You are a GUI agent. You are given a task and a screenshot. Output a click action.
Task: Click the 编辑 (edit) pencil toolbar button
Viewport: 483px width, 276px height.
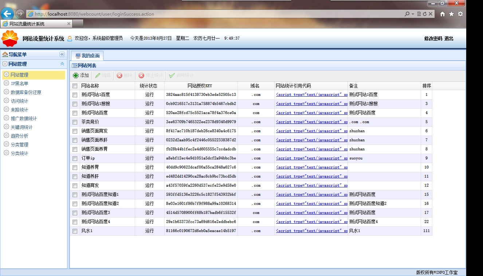(102, 76)
